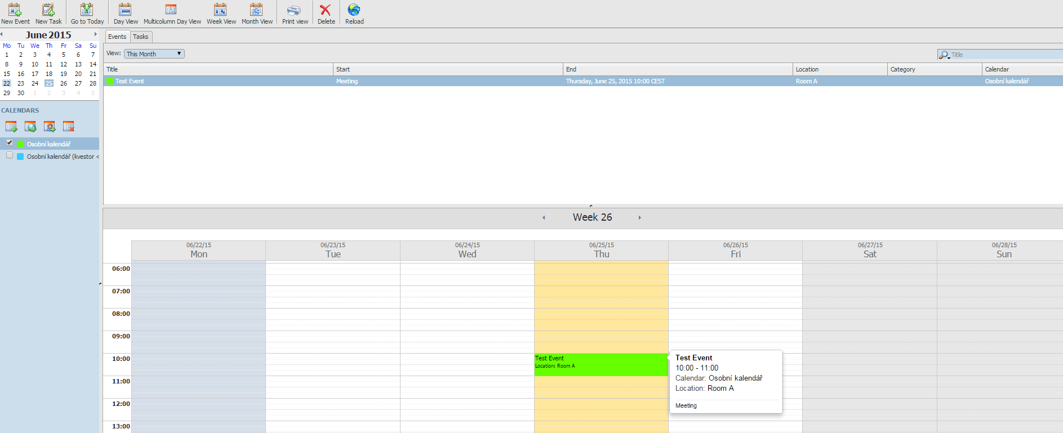Click the add web calendar globe icon
This screenshot has width=1063, height=433.
30,127
